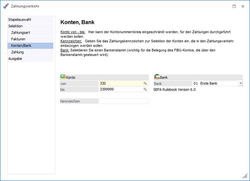This screenshot has height=181, width=250.
Task: Click into the empty Kennzeichen field
Action: [123, 101]
